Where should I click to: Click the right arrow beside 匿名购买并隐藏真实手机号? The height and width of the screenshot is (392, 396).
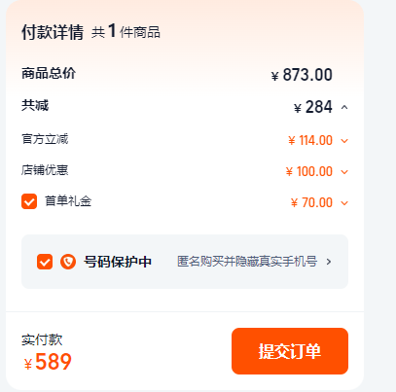[329, 262]
